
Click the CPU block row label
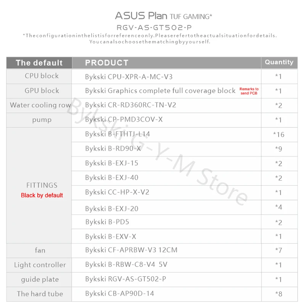click(x=42, y=76)
